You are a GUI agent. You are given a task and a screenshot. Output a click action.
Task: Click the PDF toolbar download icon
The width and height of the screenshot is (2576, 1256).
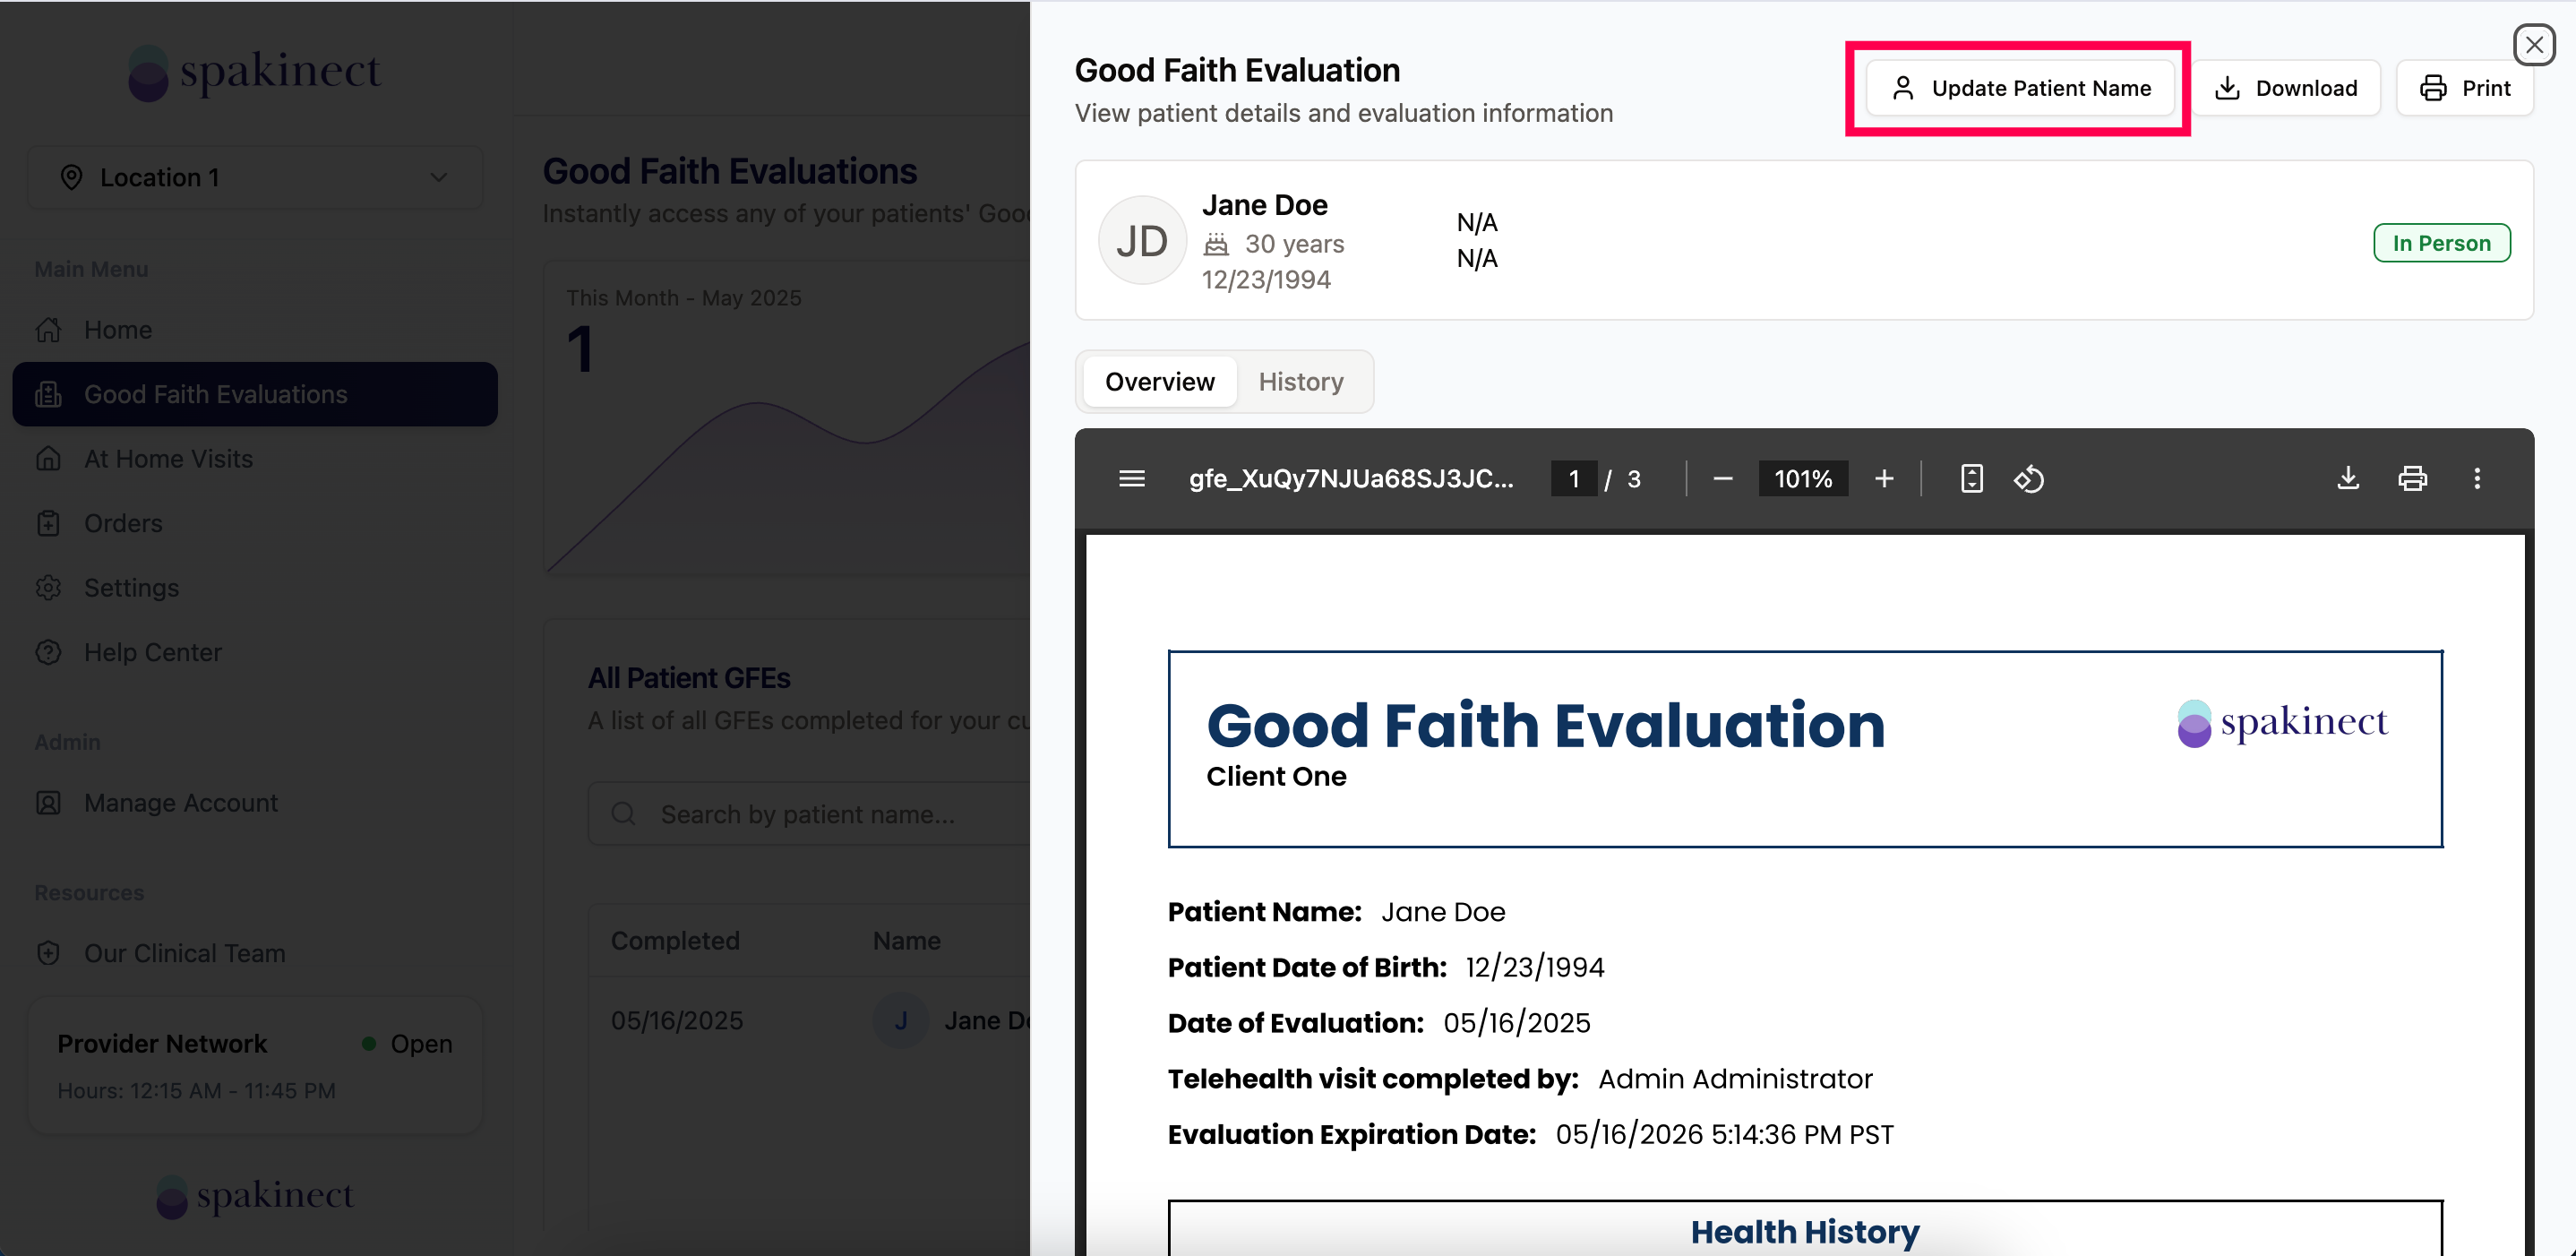(2347, 478)
